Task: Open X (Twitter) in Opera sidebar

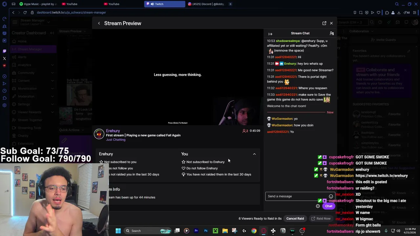Action: point(4,58)
